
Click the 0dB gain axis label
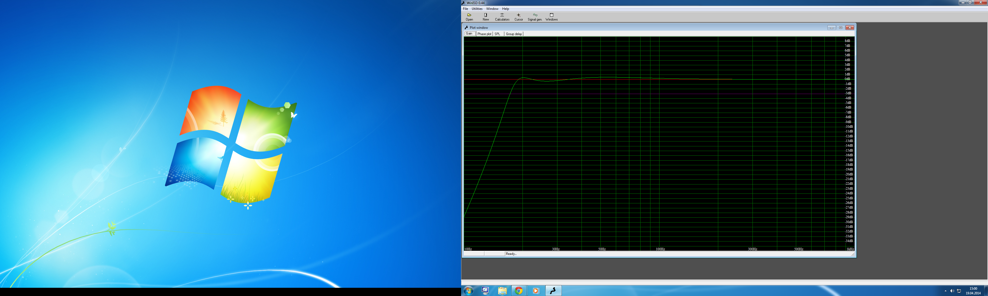click(x=847, y=79)
